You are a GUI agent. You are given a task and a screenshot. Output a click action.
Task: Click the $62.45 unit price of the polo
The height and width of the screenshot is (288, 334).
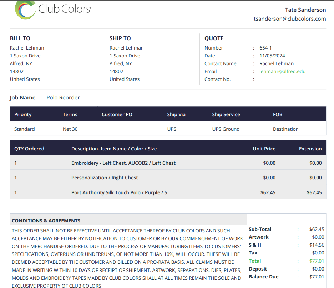pos(268,192)
